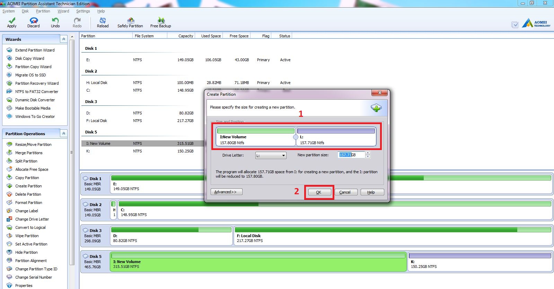
Task: Select F: Local Disk block on Disk 3
Action: (x=393, y=236)
